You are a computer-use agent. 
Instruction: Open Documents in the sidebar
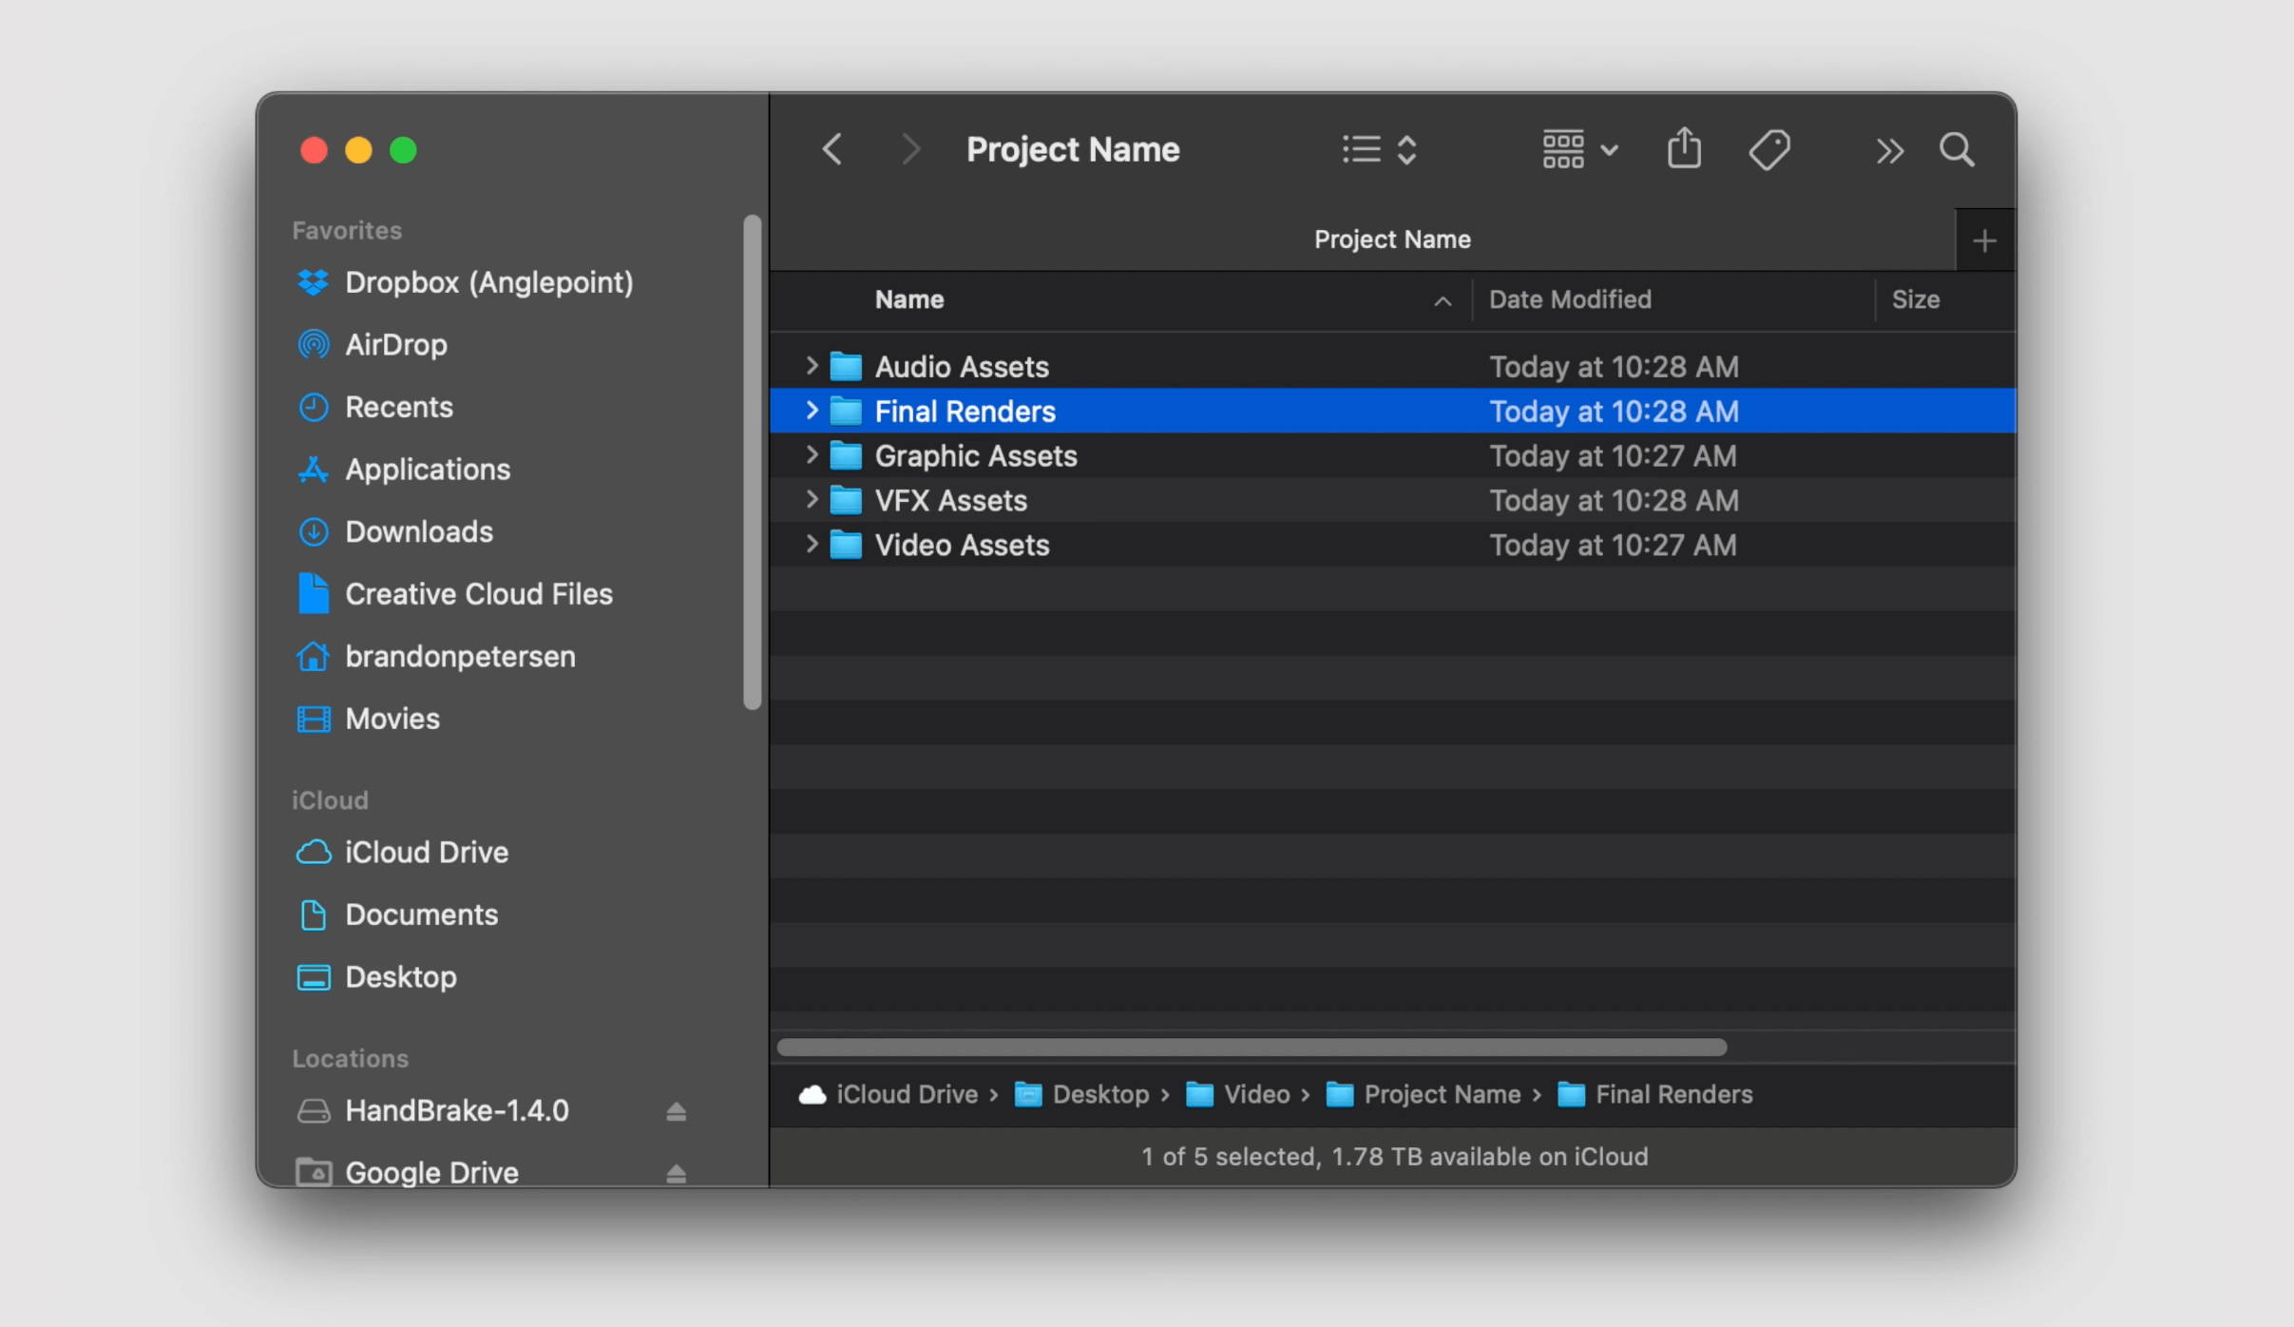[397, 914]
